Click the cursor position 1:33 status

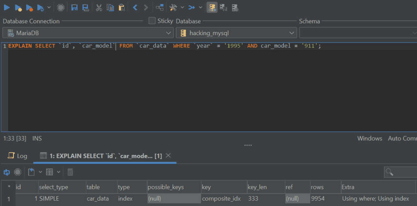tap(14, 139)
